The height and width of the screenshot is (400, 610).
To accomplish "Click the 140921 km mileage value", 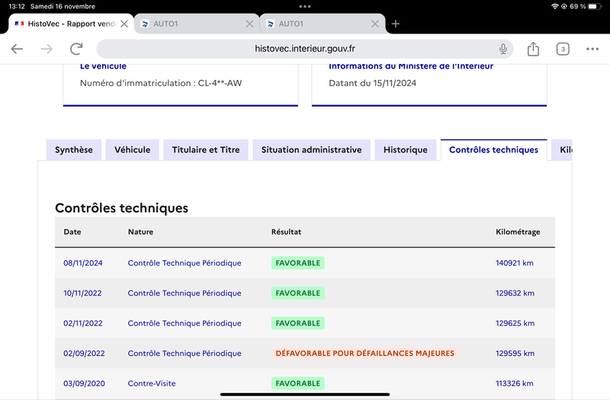I will coord(514,263).
